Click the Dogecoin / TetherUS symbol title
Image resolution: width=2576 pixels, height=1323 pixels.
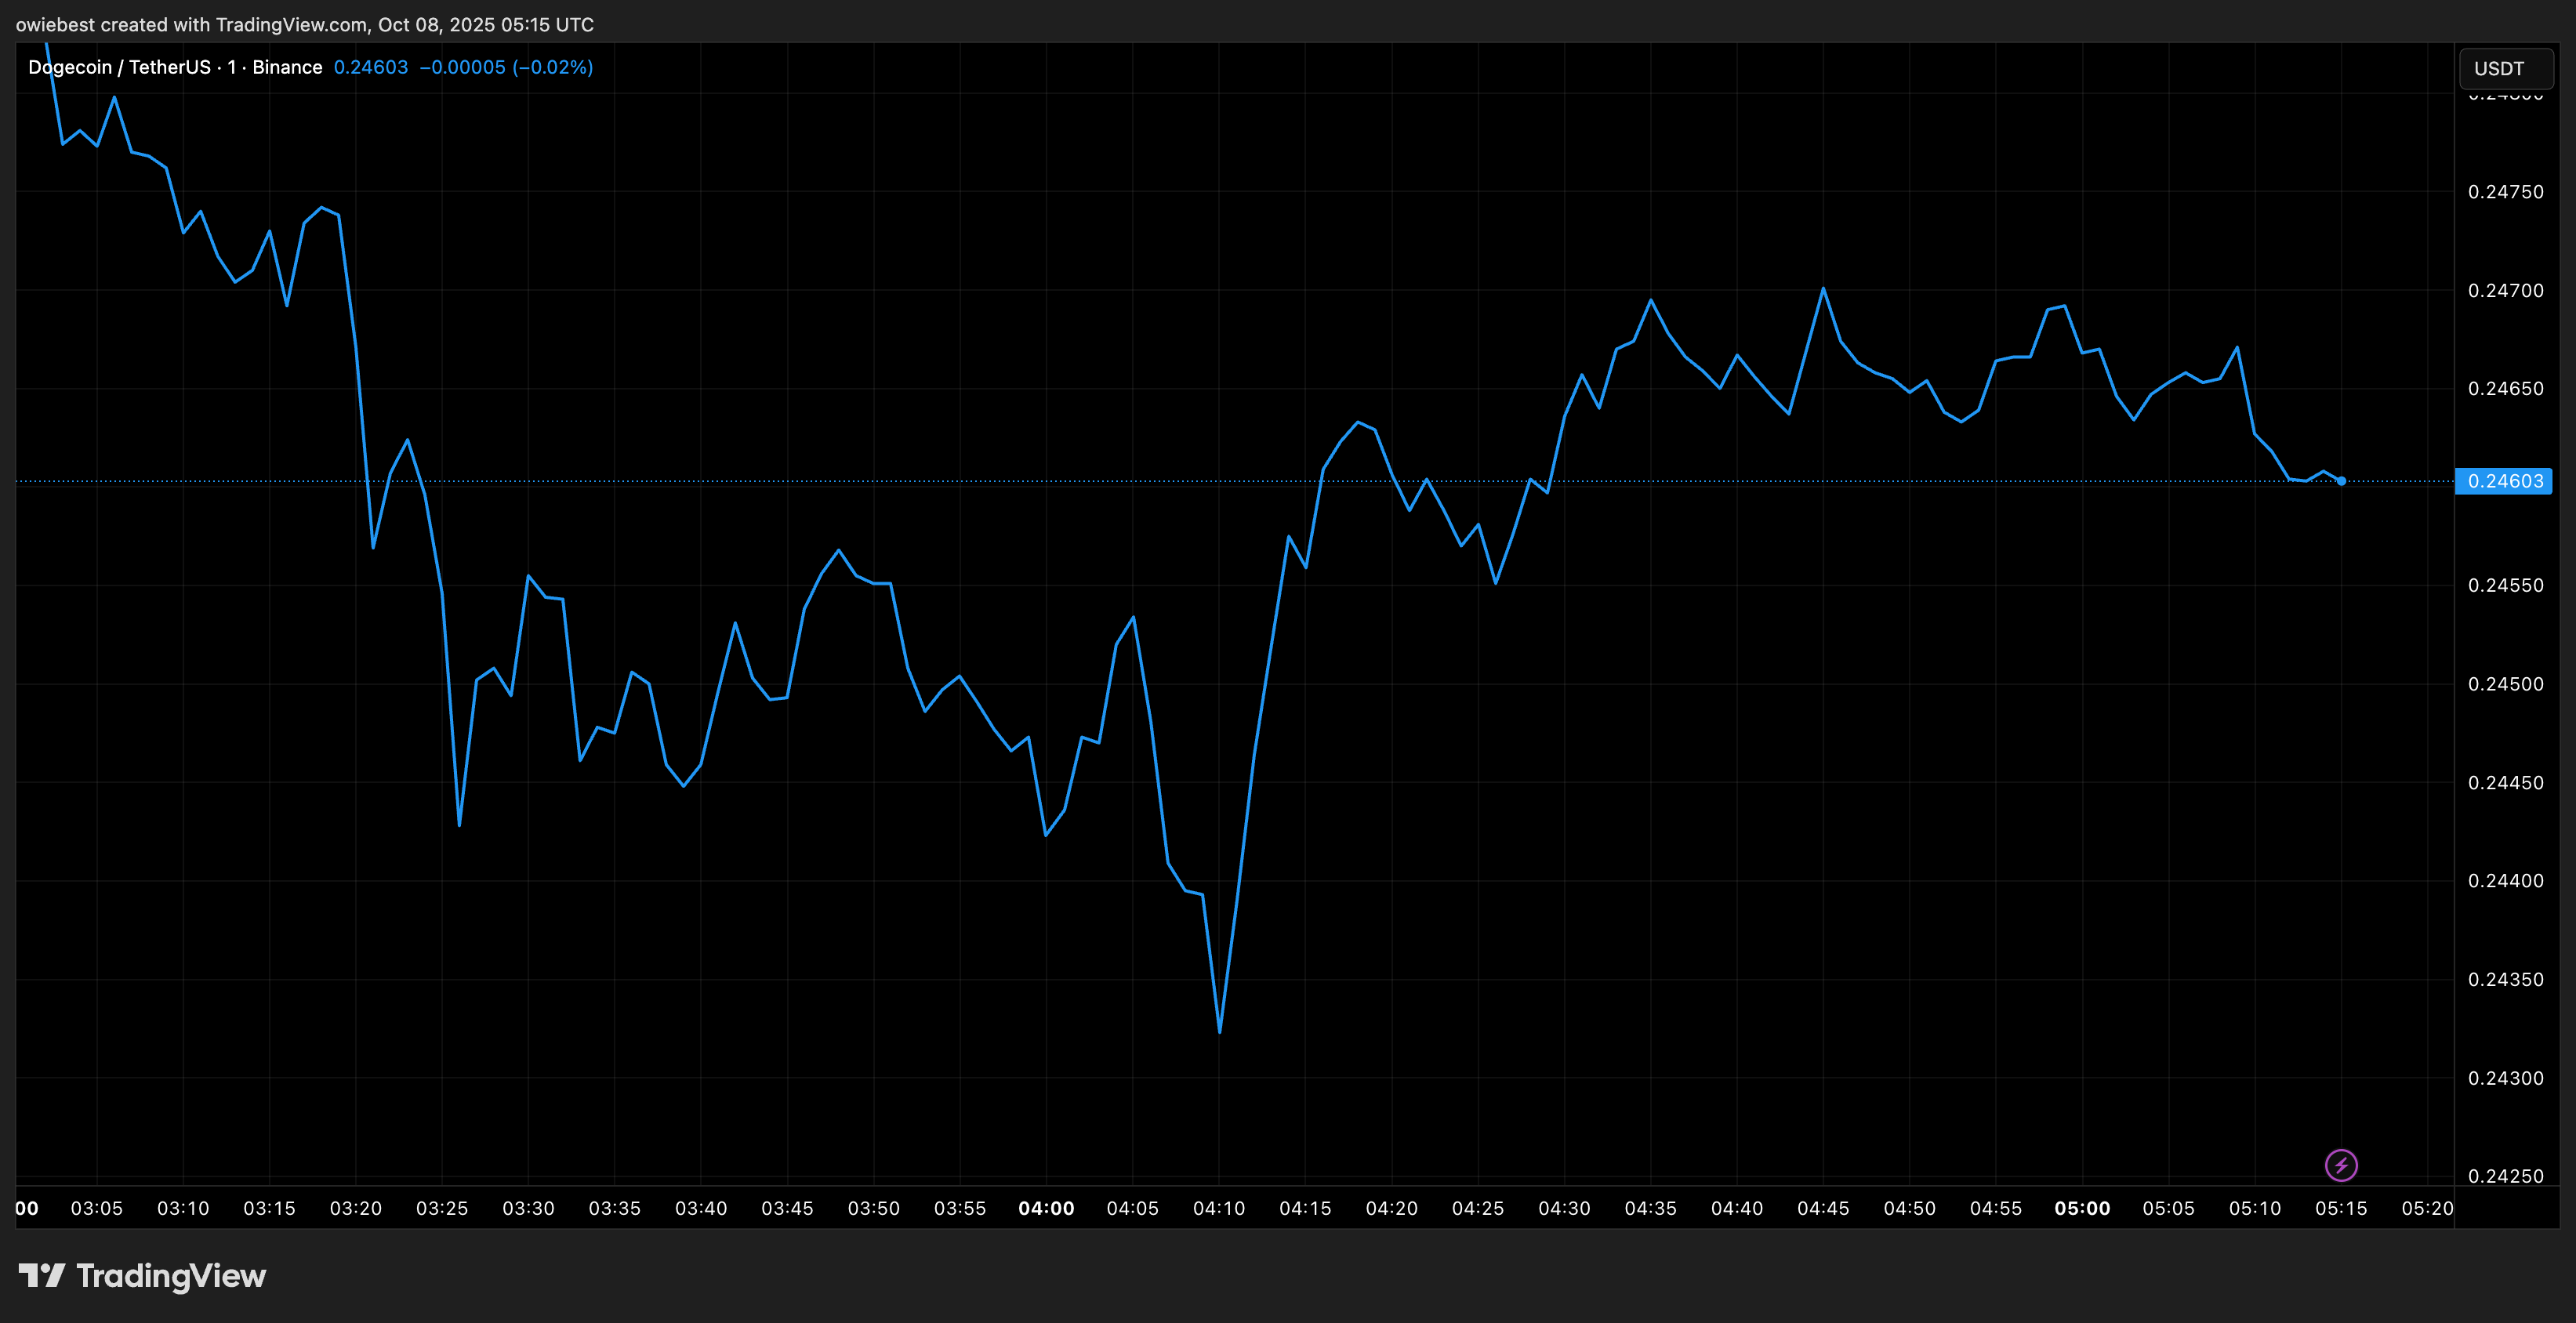(119, 67)
